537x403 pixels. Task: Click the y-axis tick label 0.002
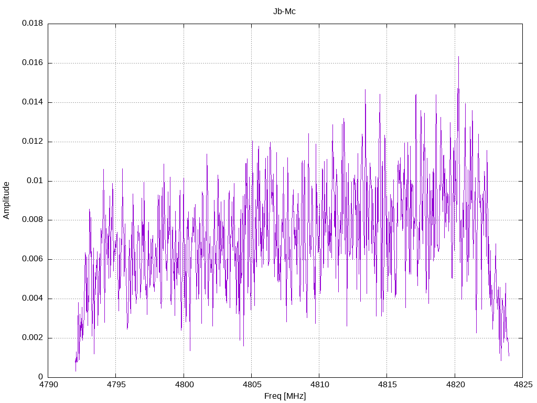click(x=33, y=337)
